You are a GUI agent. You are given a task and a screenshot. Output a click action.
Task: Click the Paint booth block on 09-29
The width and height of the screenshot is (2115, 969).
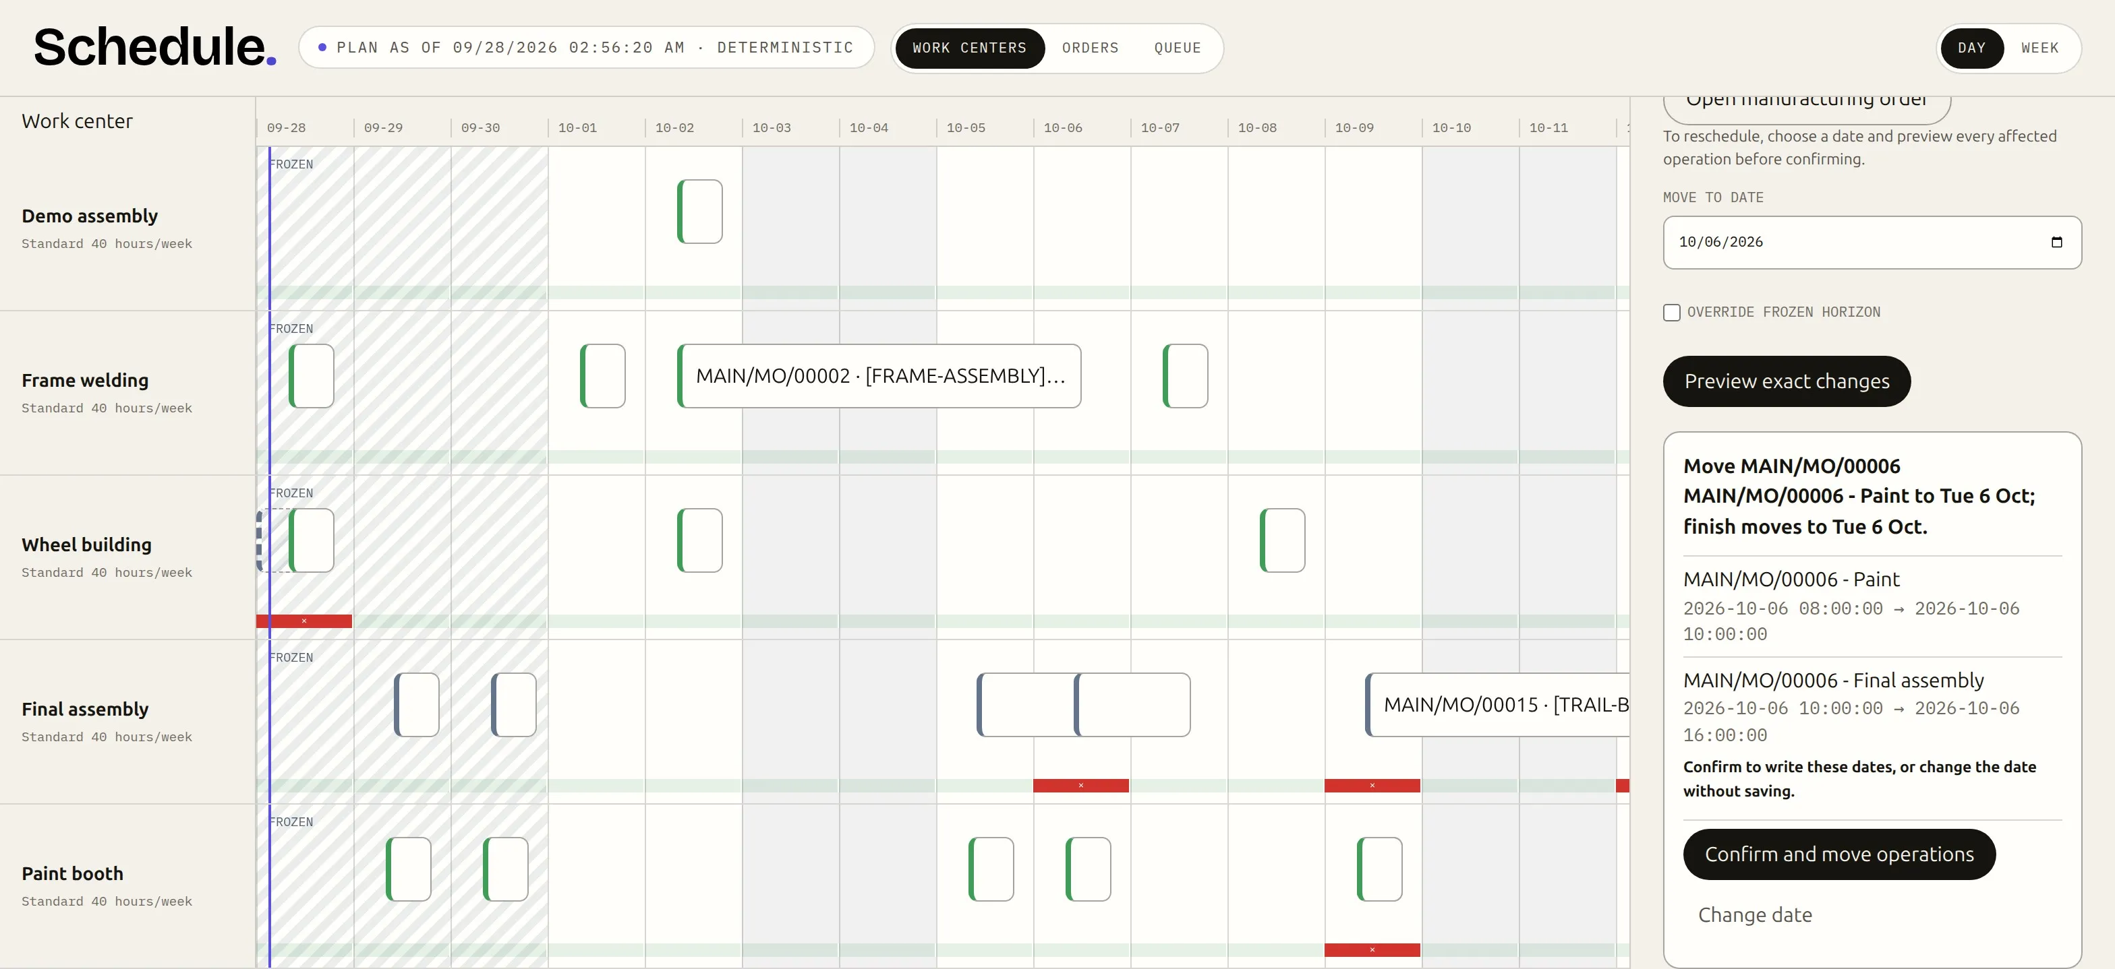pos(408,869)
